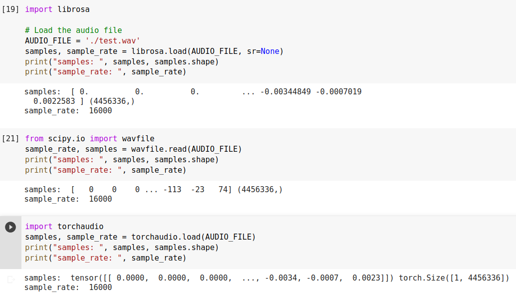Click the wavfile.read code line
The width and height of the screenshot is (516, 298).
click(x=133, y=149)
